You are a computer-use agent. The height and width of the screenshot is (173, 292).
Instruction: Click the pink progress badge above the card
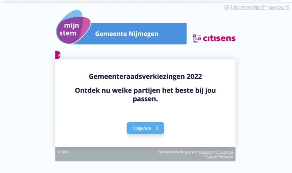coord(58,55)
